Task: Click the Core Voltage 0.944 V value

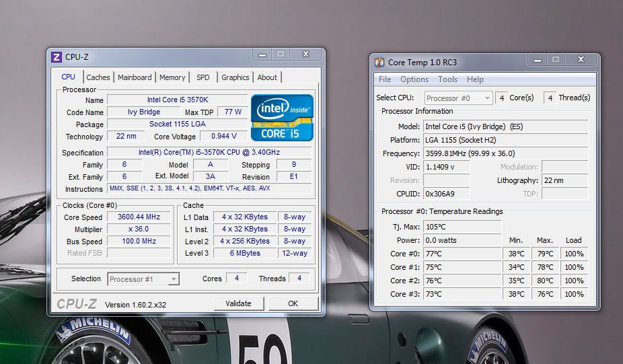Action: pyautogui.click(x=223, y=137)
